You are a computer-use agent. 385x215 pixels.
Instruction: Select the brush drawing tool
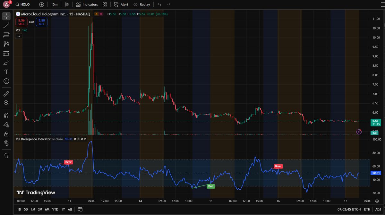pos(6,63)
